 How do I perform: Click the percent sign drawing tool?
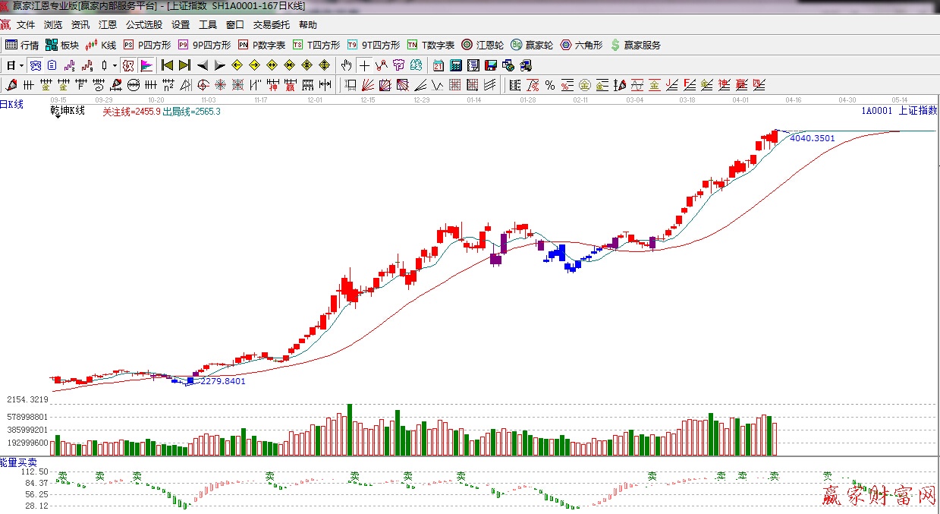click(549, 84)
